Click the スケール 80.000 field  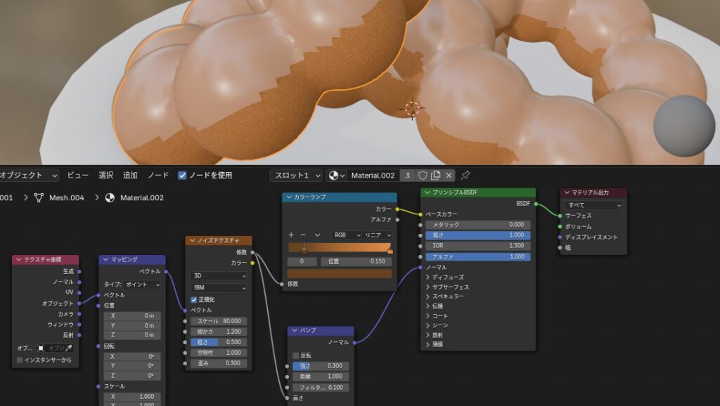[219, 321]
